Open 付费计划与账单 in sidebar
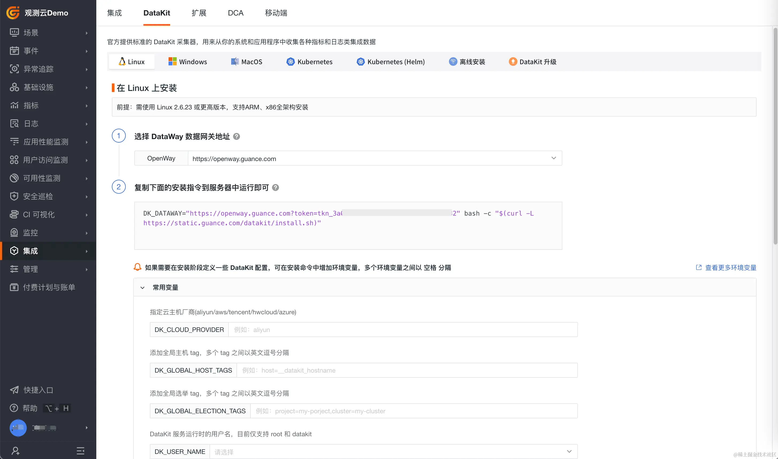778x459 pixels. [49, 287]
